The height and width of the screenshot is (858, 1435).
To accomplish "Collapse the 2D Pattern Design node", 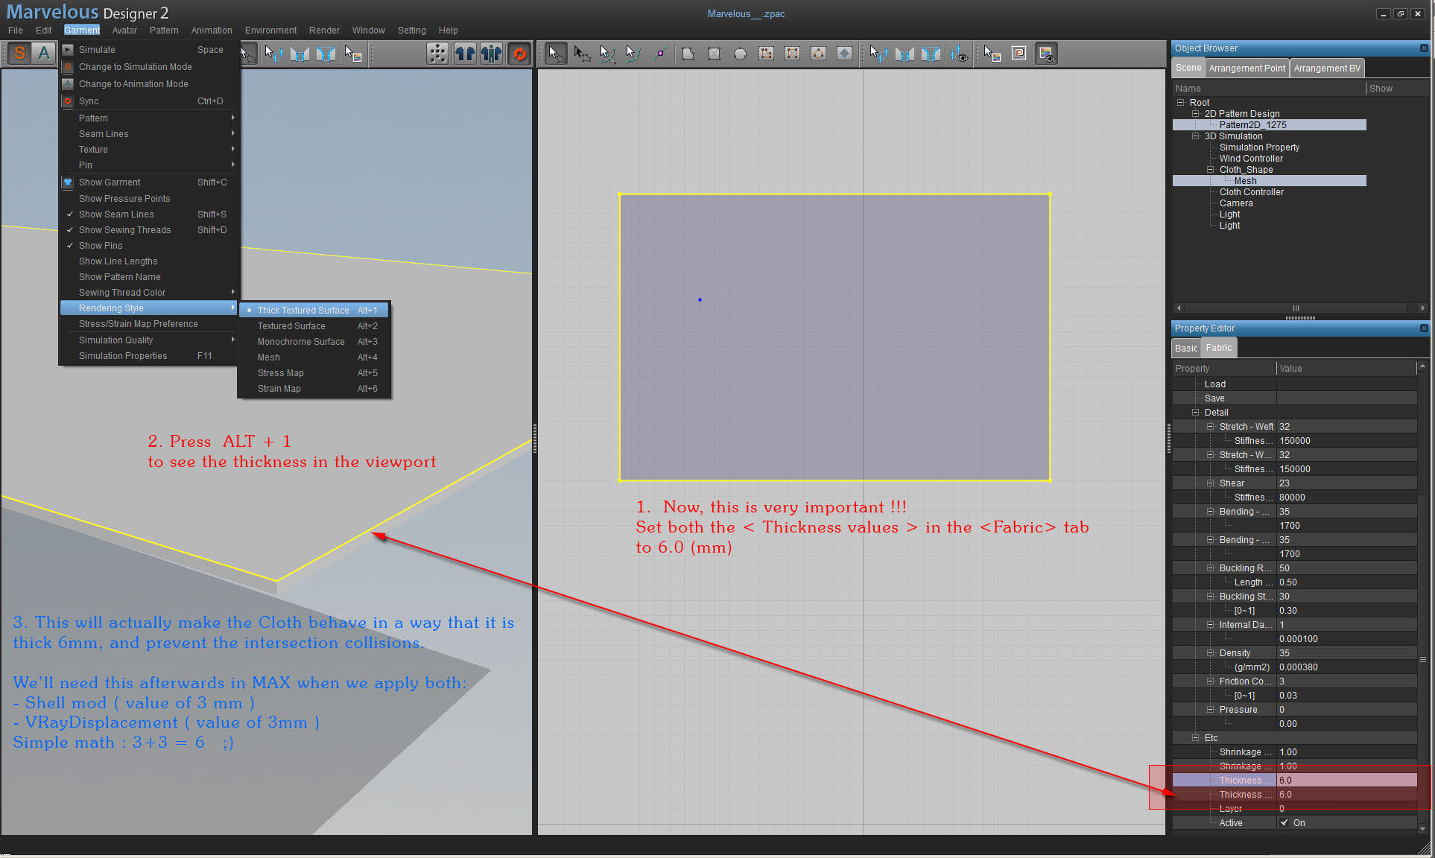I will (x=1196, y=114).
